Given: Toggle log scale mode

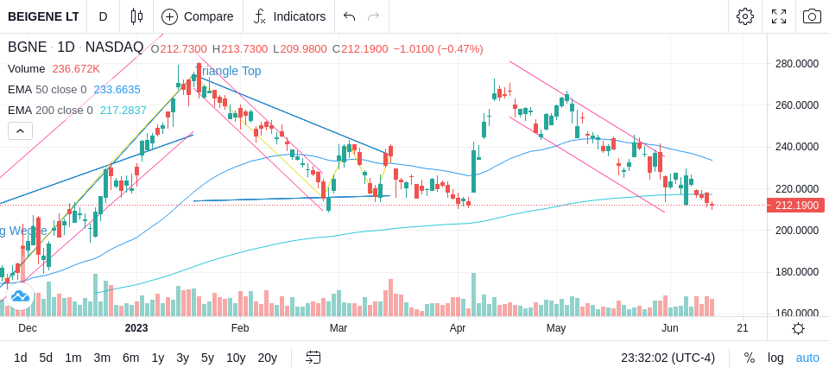Looking at the screenshot, I should click(x=775, y=358).
